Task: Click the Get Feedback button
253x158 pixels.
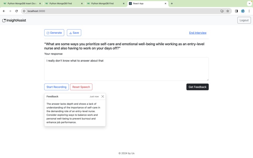Action: coord(197,87)
